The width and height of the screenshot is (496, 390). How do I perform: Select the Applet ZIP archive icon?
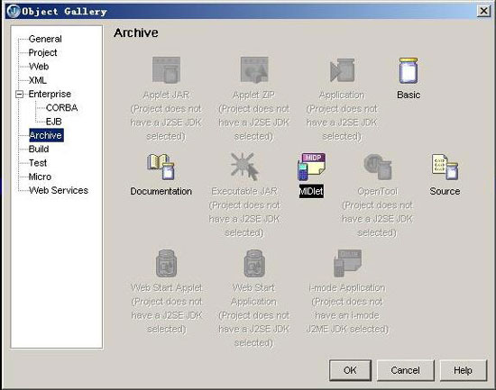(254, 70)
